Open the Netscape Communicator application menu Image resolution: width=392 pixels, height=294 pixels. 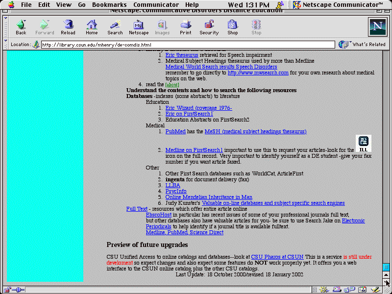pyautogui.click(x=338, y=4)
